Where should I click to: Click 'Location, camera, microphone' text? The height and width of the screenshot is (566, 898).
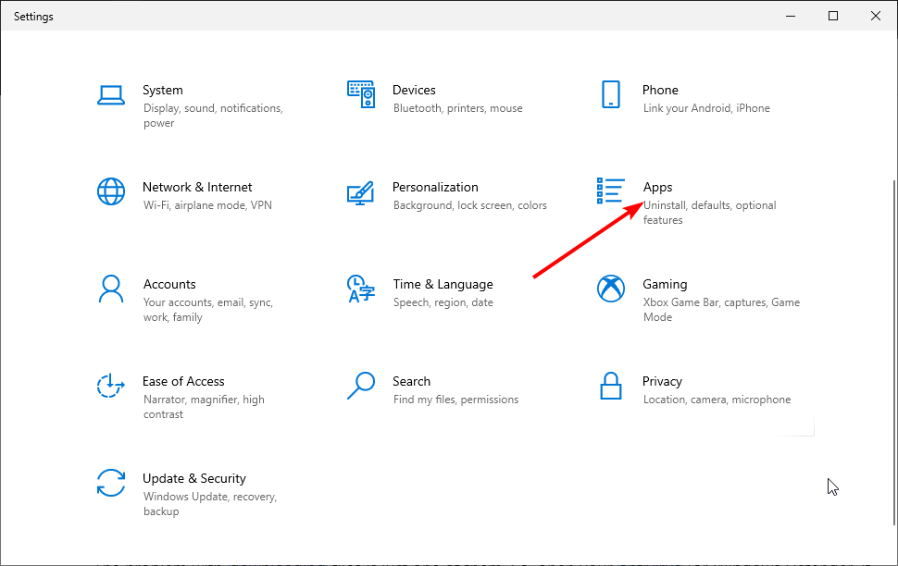717,400
